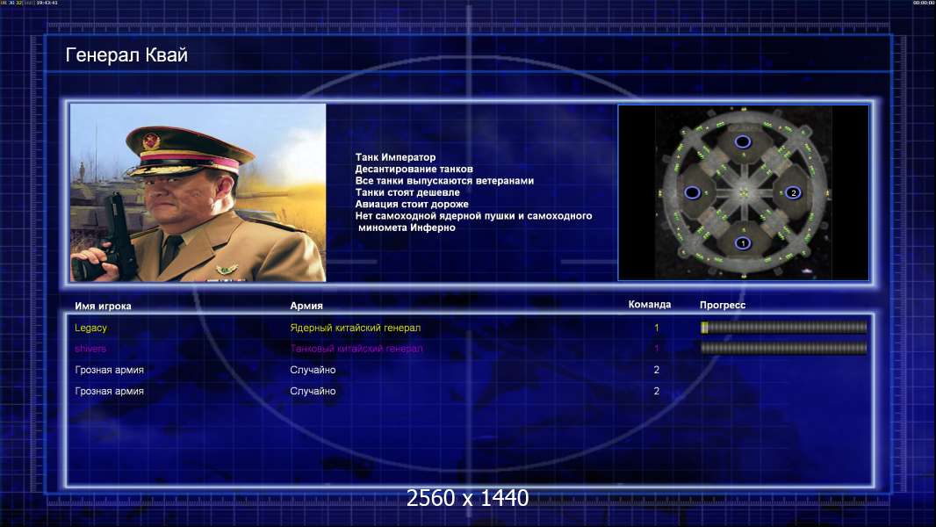The width and height of the screenshot is (936, 527).
Task: Click the player name shivers
Action: click(90, 349)
